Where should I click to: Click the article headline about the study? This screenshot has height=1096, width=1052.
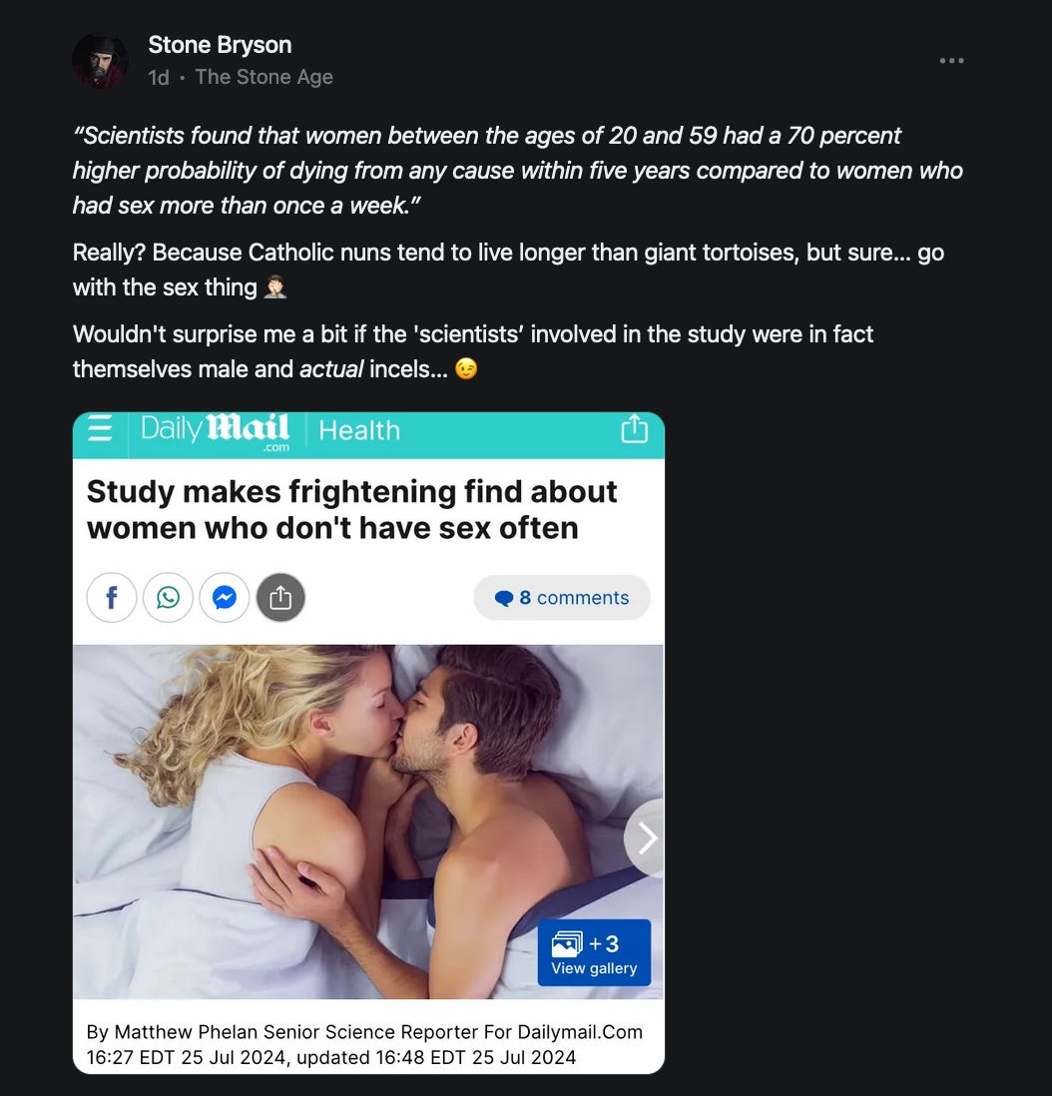(351, 509)
